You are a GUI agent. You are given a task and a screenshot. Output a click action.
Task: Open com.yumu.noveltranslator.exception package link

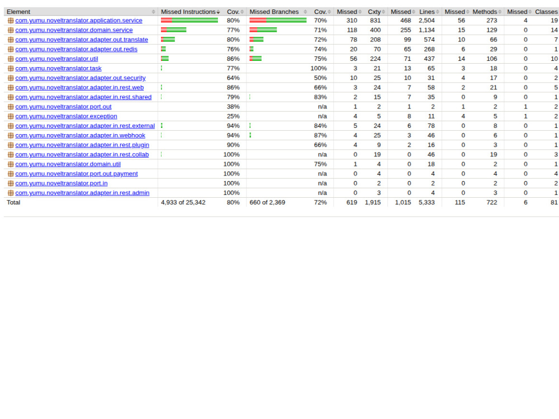67,117
